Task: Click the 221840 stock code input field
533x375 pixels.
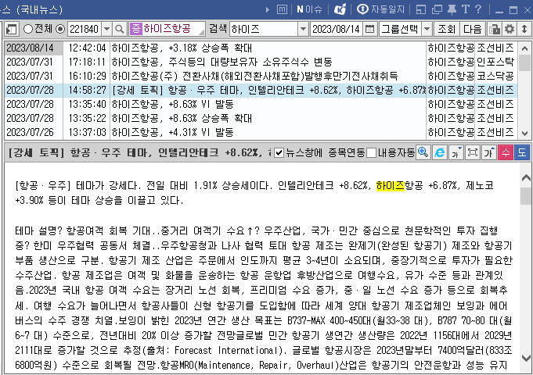Action: pos(85,29)
